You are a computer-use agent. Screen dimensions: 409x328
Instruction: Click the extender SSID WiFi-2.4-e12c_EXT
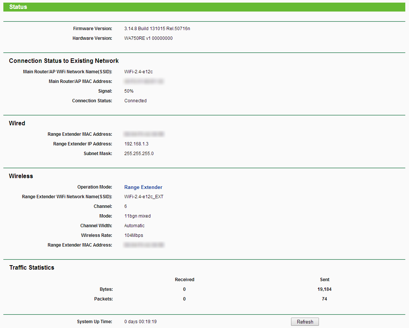[x=144, y=197]
